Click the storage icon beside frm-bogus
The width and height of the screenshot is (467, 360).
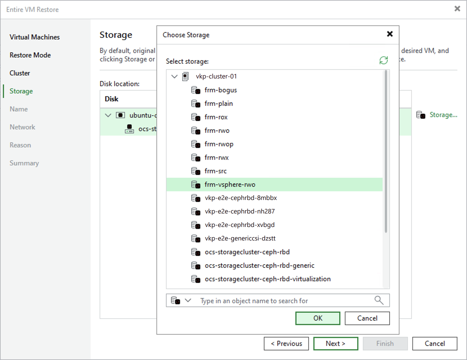click(x=196, y=90)
